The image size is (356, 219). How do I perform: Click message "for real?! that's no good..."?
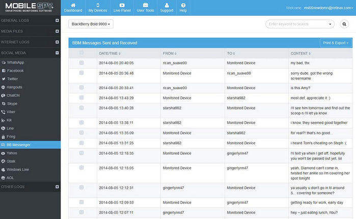312,133
